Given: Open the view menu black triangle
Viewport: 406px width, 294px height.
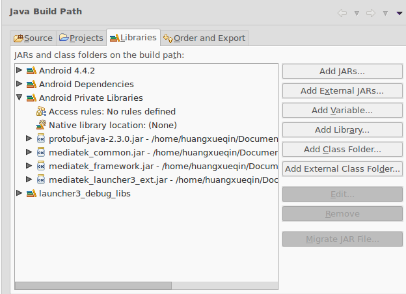Looking at the screenshot, I should pos(399,13).
